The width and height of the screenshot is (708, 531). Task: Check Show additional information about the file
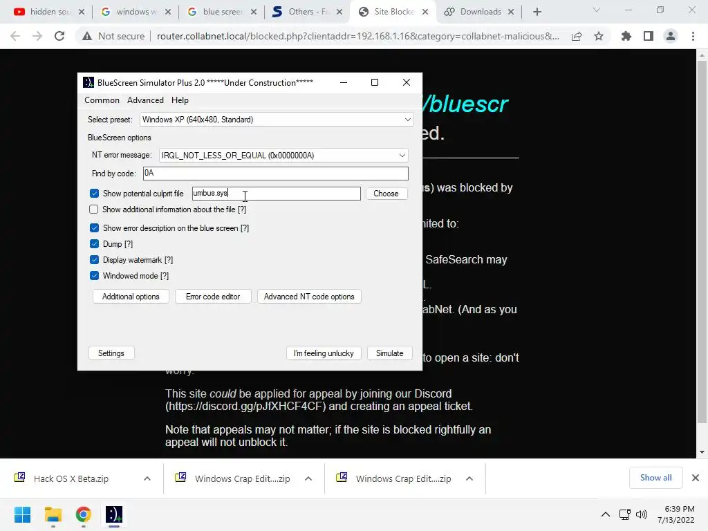pos(93,209)
